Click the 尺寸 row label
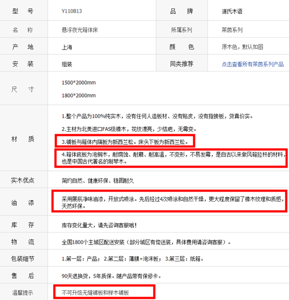The image size is (289, 300). pos(23,89)
